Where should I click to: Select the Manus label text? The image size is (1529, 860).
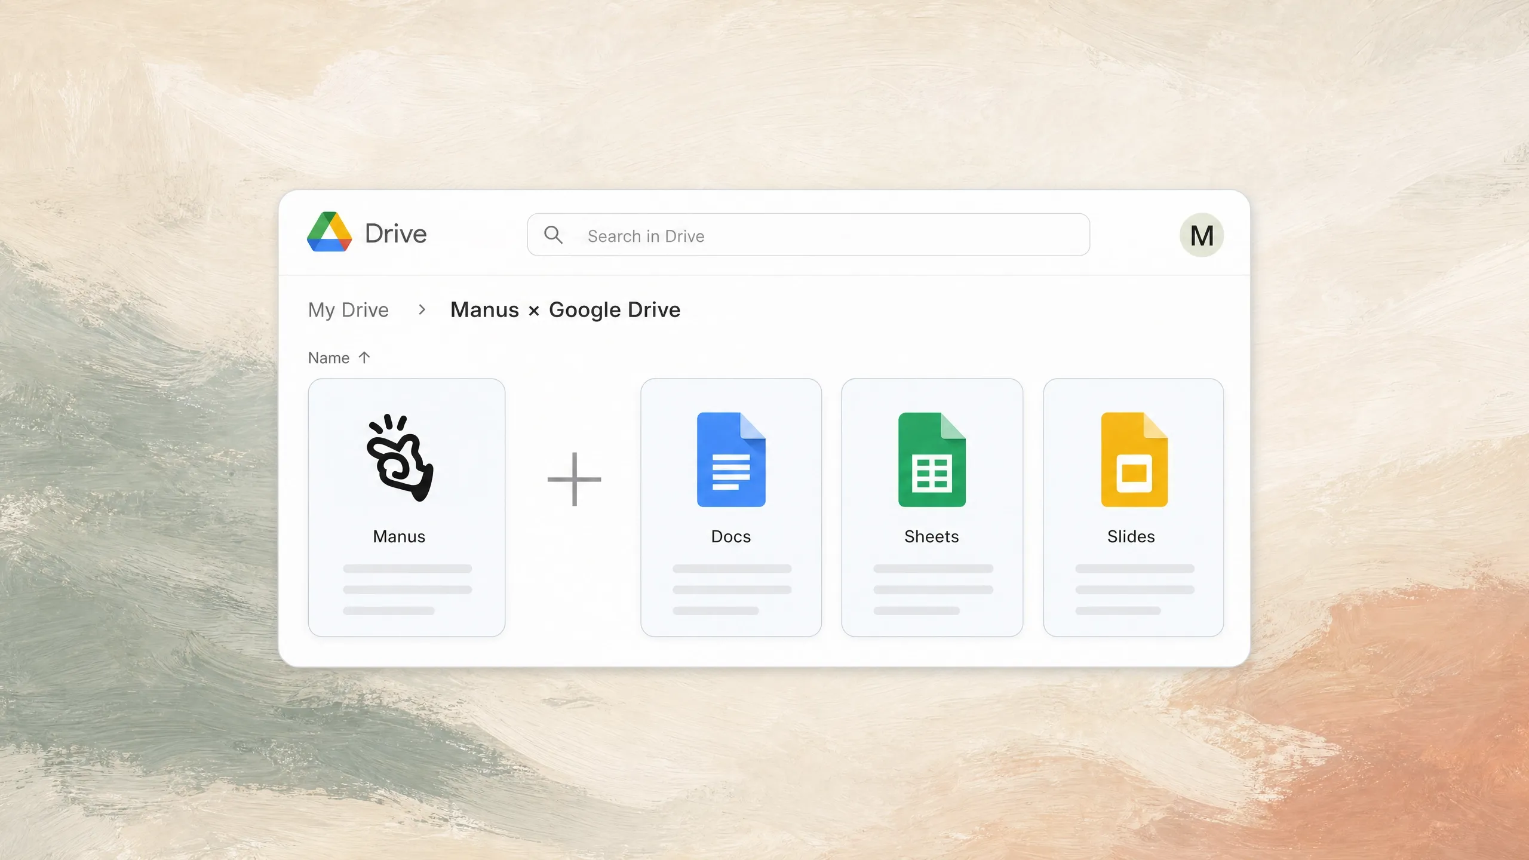point(399,536)
